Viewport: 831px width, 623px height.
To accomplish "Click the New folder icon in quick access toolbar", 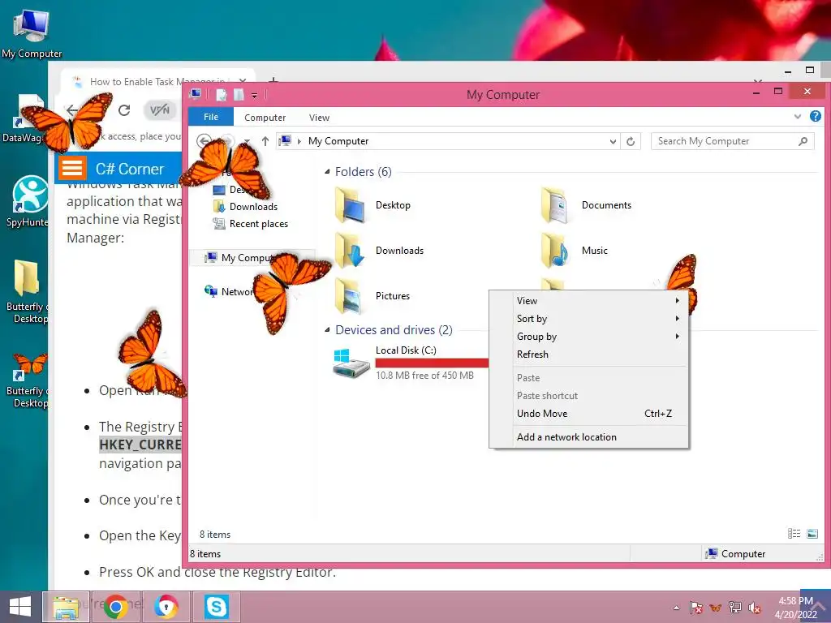I will coord(239,95).
